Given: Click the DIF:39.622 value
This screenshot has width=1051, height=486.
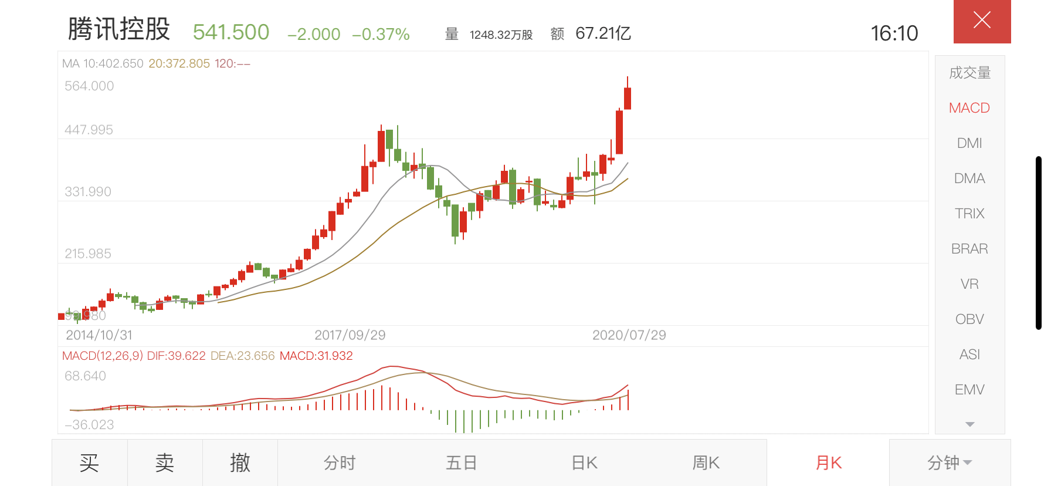Looking at the screenshot, I should (x=176, y=356).
